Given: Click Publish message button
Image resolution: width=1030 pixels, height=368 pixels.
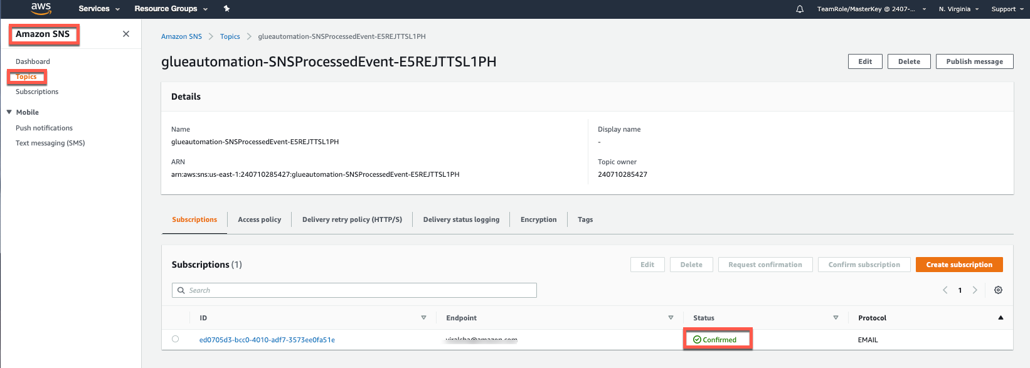Looking at the screenshot, I should click(974, 61).
